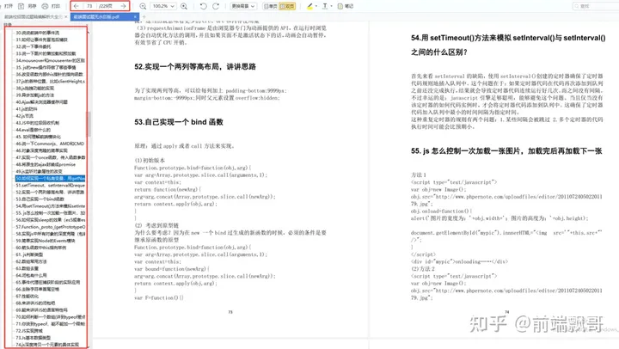The width and height of the screenshot is (619, 349).
Task: Click heading 52 on page 73
Action: [195, 67]
